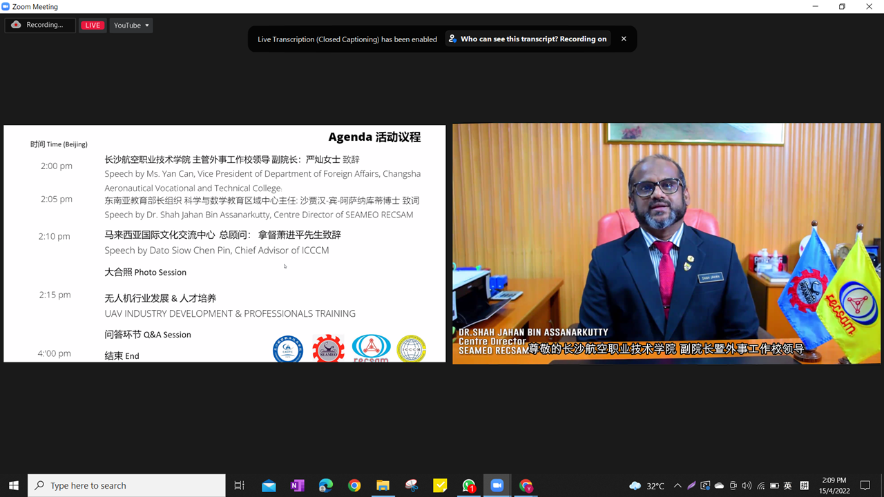Select the shared Agenda slide view
Screen dimensions: 884x497
pyautogui.click(x=224, y=243)
